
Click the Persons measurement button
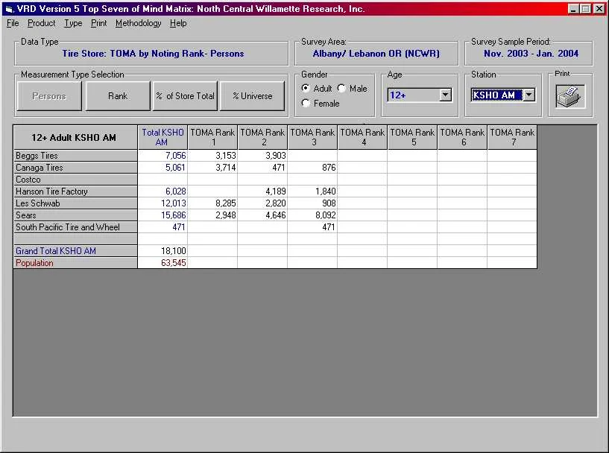tap(49, 96)
